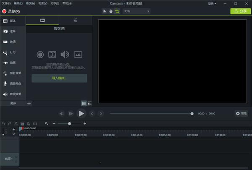
Task: Expand the 更多 more tools list
Action: click(x=13, y=103)
